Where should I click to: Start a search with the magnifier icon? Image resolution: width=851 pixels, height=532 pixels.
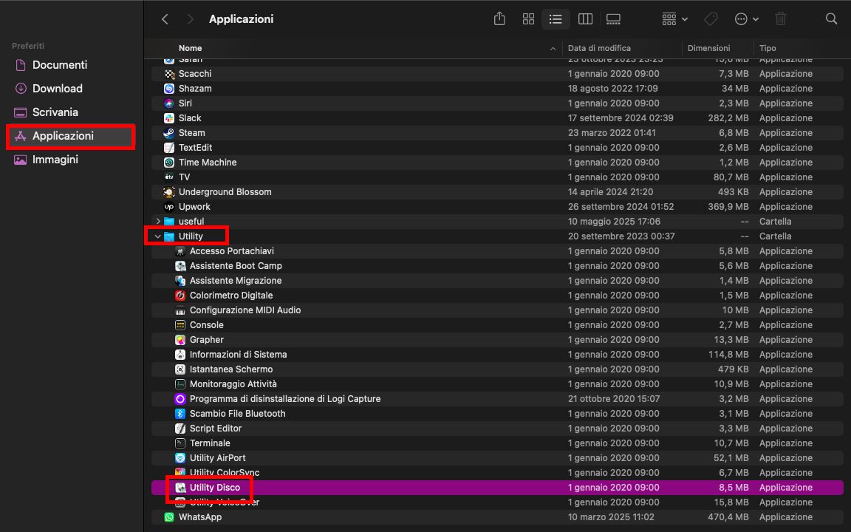[x=831, y=18]
